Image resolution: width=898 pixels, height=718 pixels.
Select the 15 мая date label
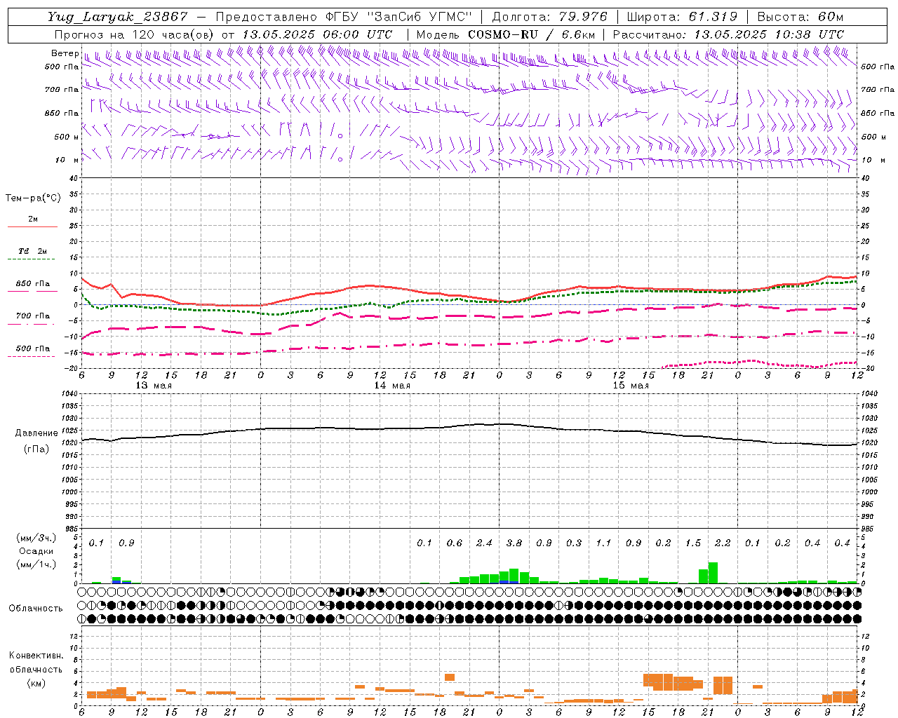pyautogui.click(x=631, y=386)
